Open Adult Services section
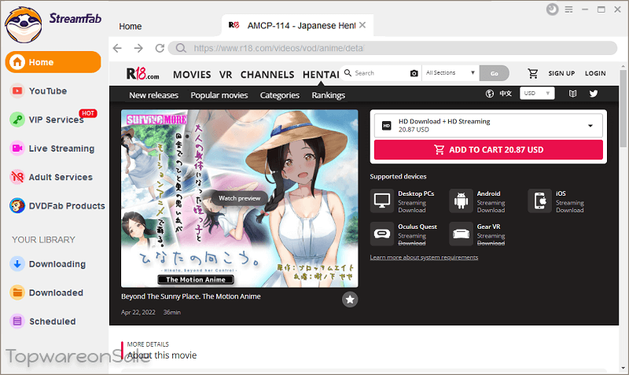 point(51,177)
